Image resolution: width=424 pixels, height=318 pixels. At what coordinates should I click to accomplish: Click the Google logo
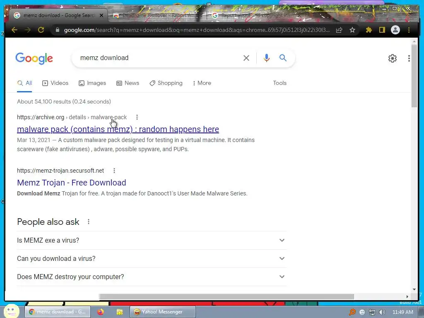34,58
